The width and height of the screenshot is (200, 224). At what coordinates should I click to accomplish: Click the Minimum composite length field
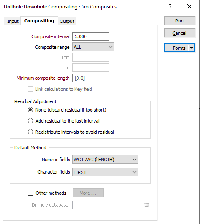pos(91,78)
